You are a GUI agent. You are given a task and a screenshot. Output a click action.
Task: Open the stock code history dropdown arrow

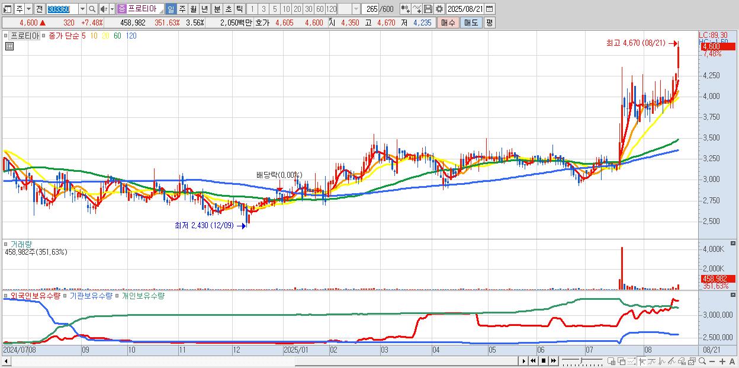(82, 9)
